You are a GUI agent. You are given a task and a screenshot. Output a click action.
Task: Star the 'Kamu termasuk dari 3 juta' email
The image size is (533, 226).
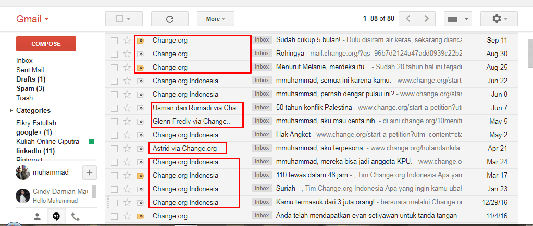tap(127, 202)
